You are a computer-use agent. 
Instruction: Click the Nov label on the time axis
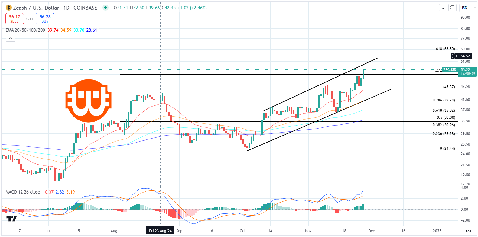(x=308, y=231)
